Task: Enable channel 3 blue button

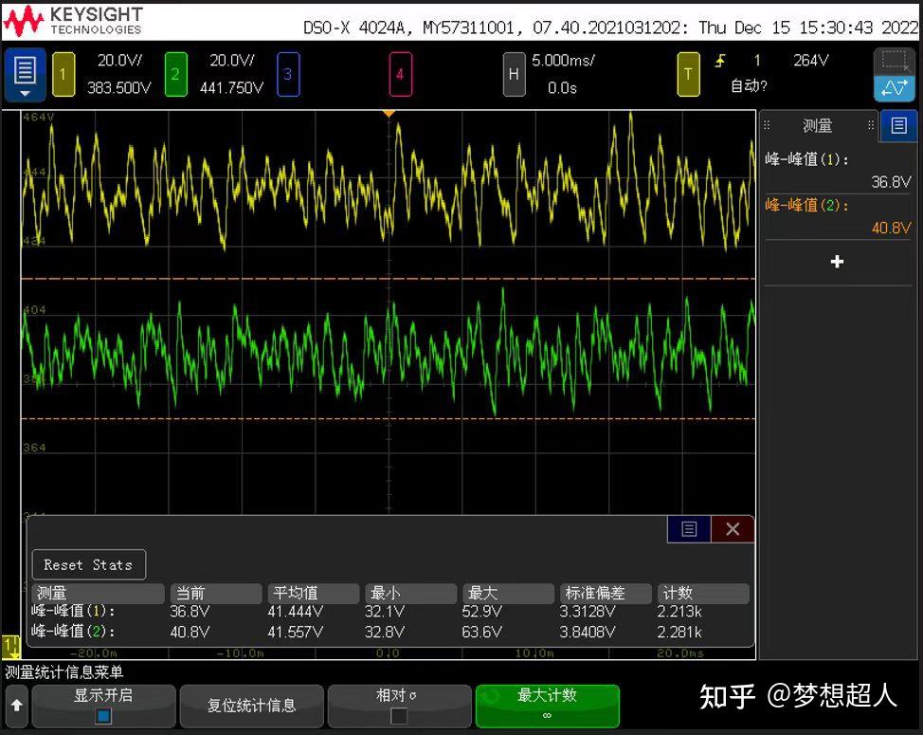Action: [x=288, y=74]
